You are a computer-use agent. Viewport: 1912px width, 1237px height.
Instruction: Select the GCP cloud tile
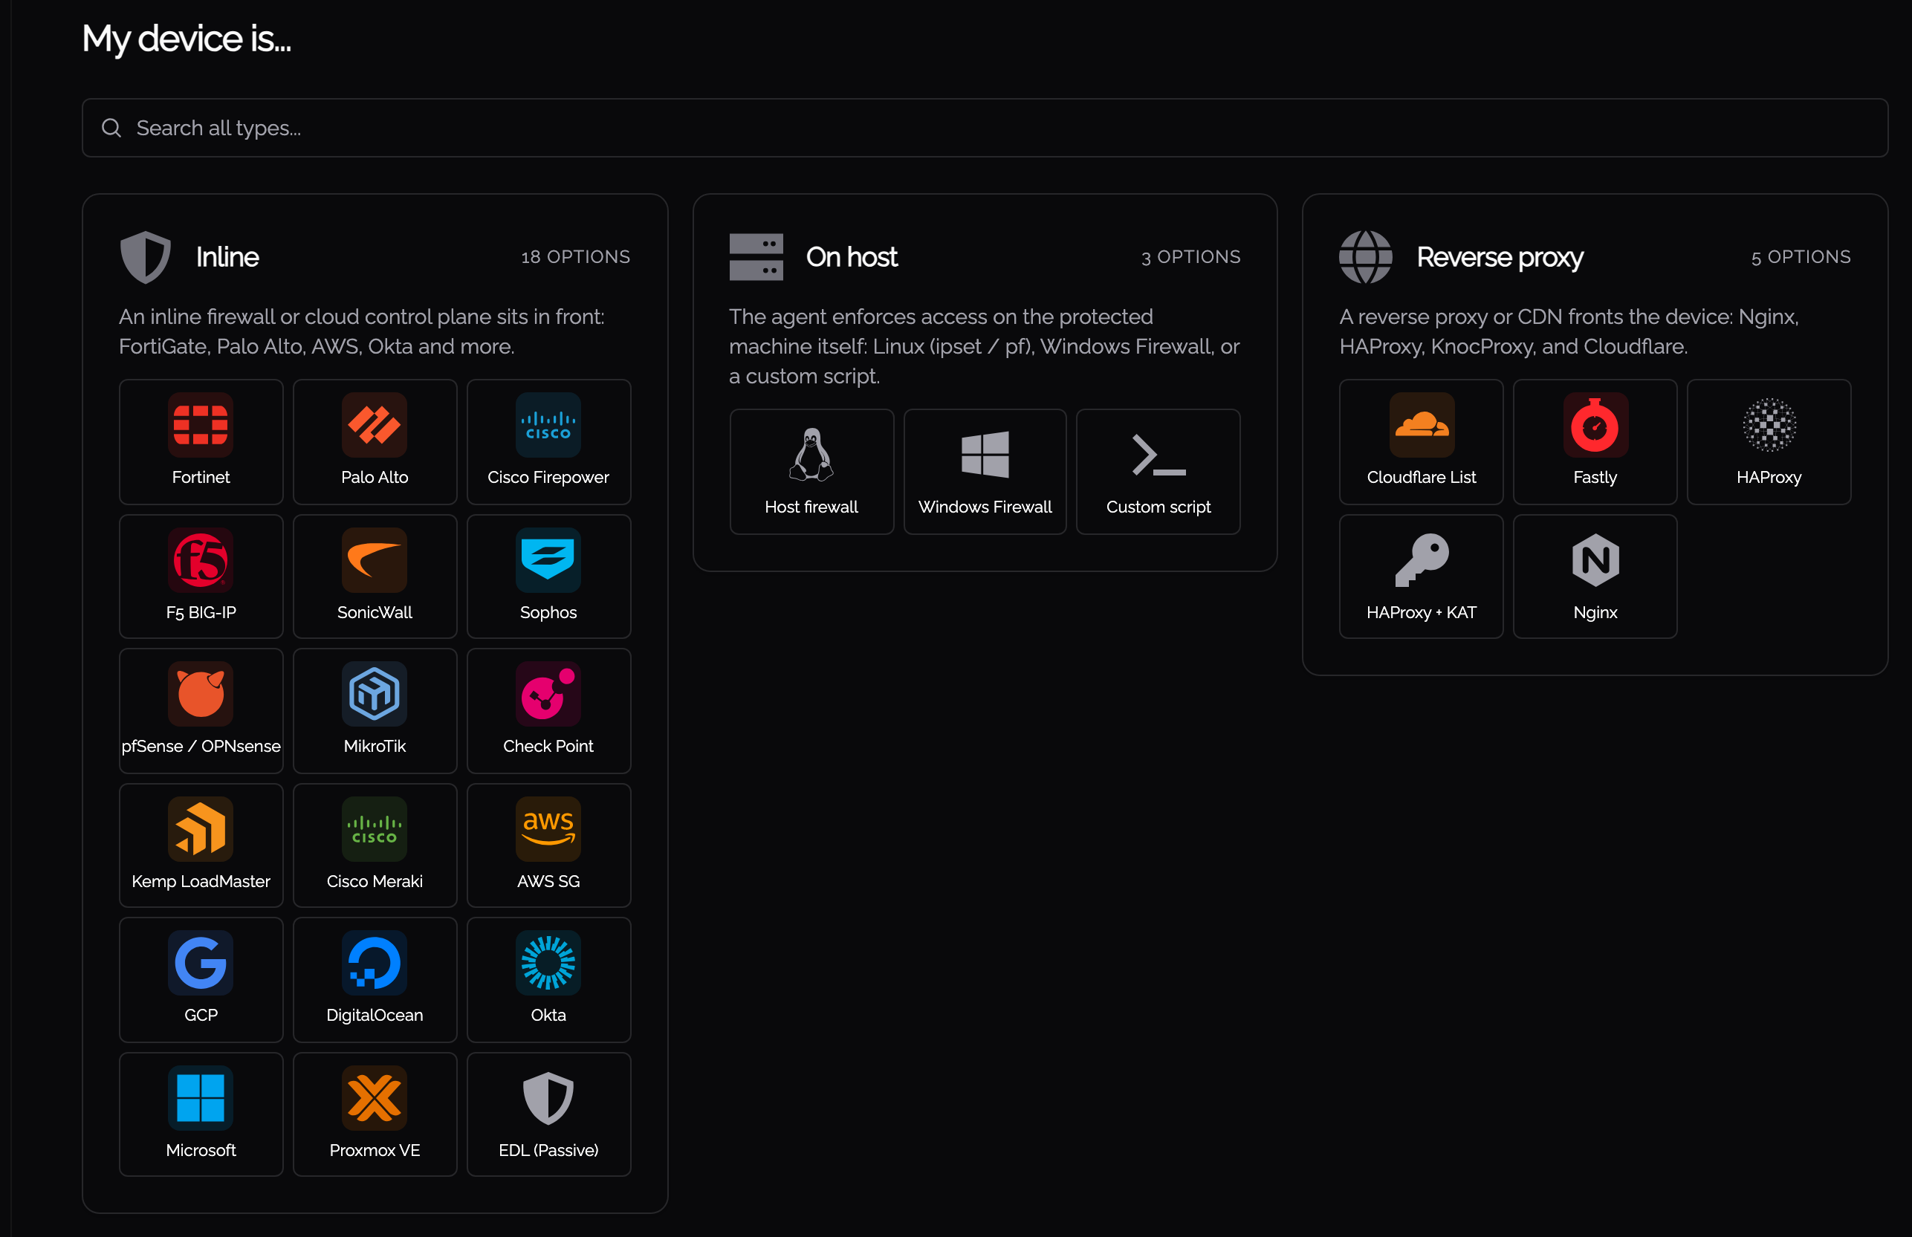(x=201, y=980)
